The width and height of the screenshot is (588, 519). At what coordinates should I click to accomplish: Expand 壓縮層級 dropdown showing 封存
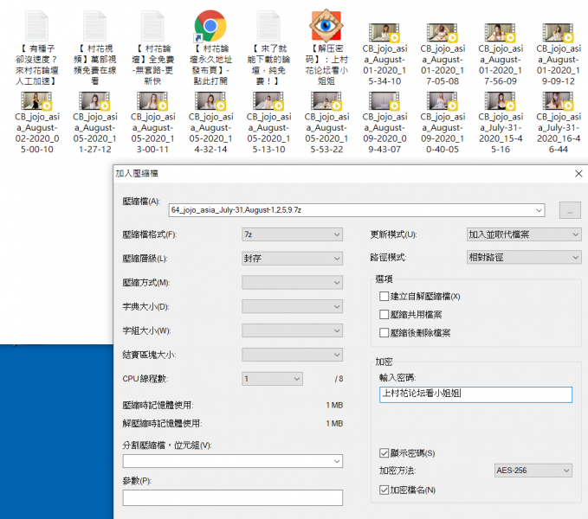click(x=293, y=258)
